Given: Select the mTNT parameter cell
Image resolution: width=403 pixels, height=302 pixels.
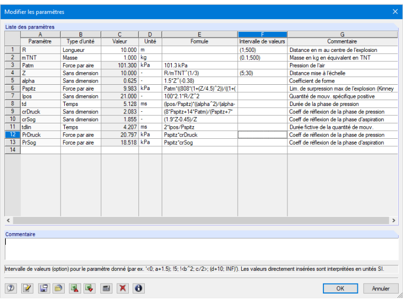Looking at the screenshot, I should pyautogui.click(x=40, y=58).
